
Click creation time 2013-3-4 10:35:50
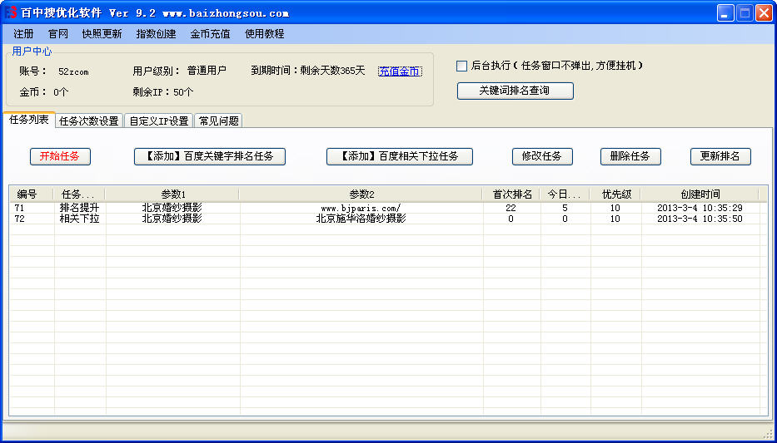tap(700, 219)
